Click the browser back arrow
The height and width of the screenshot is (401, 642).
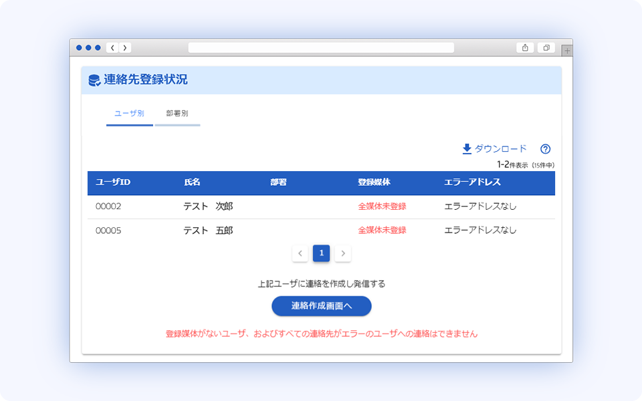pos(111,47)
